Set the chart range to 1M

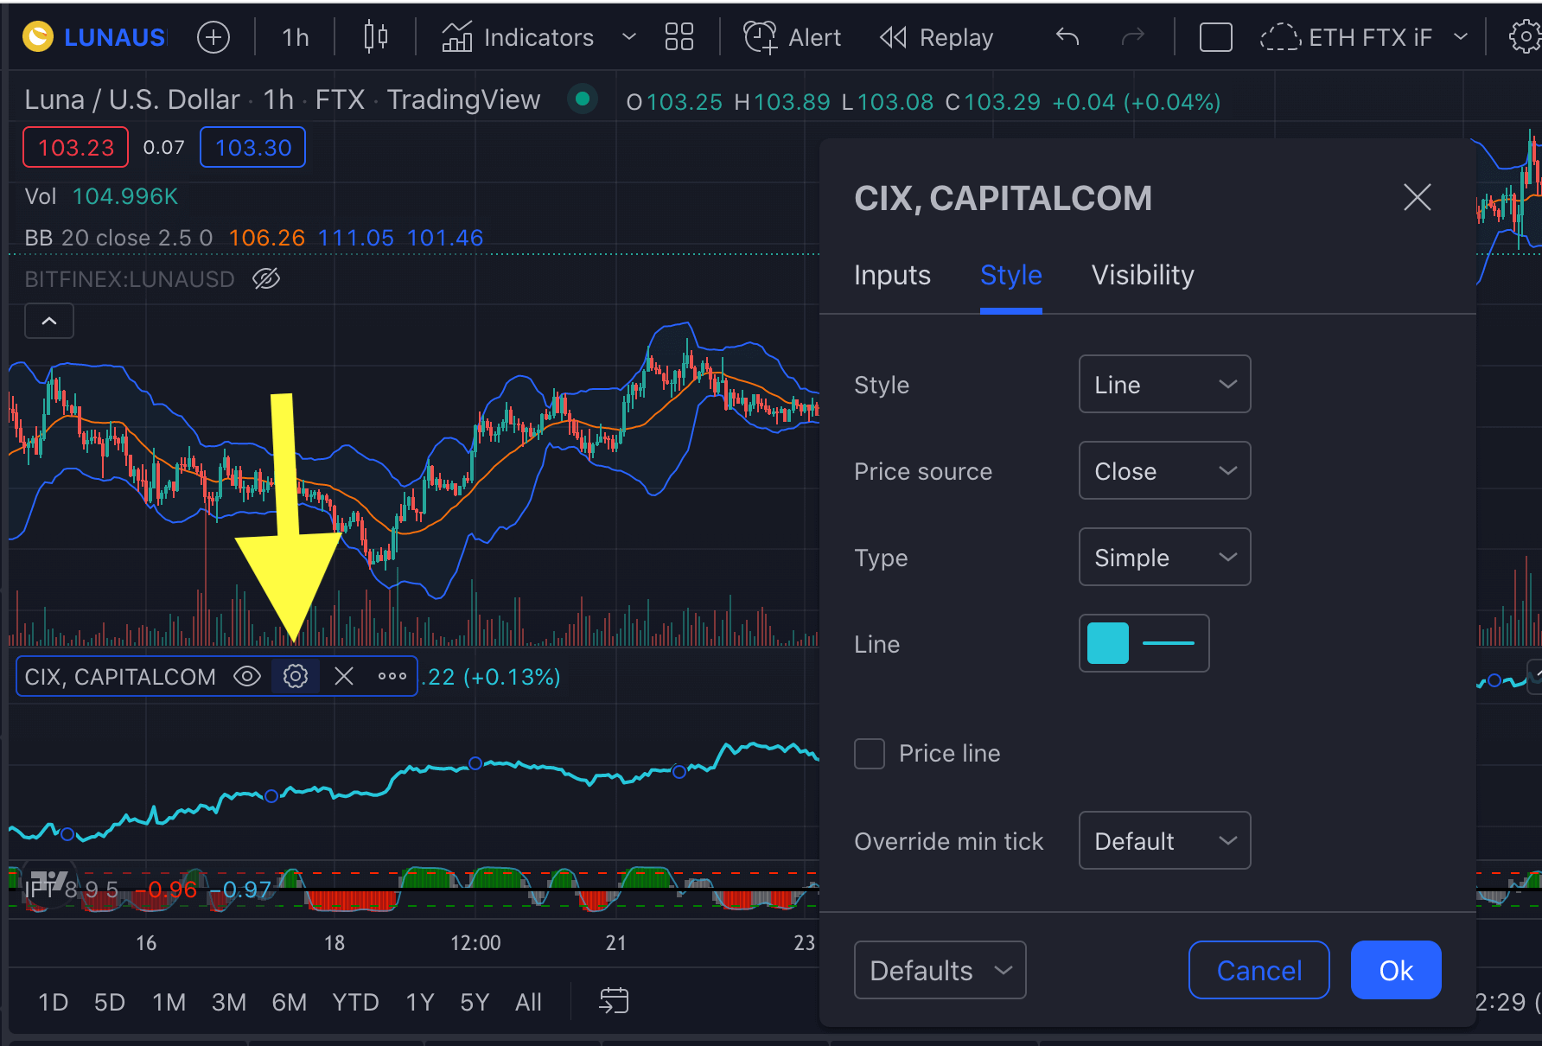pos(169,1002)
